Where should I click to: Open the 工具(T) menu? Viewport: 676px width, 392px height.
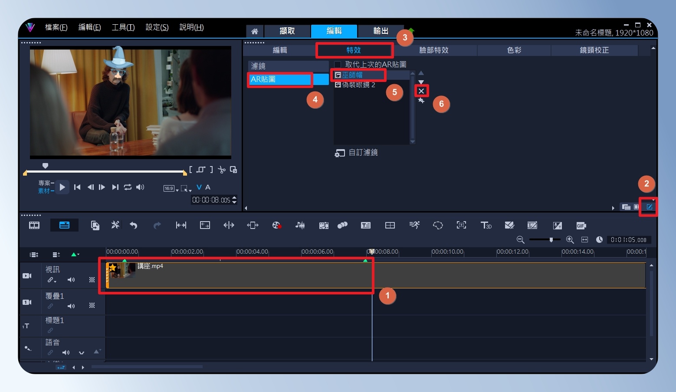coord(123,27)
